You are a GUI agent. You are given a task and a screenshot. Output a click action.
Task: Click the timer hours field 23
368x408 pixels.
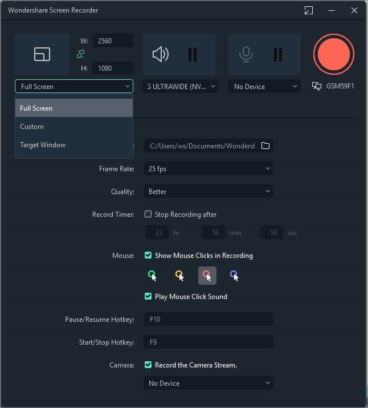point(157,232)
